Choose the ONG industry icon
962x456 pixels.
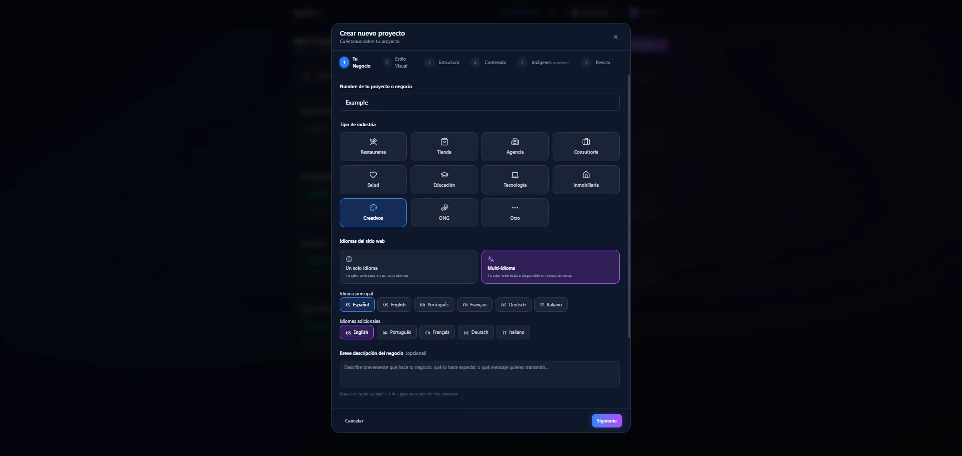(x=444, y=208)
